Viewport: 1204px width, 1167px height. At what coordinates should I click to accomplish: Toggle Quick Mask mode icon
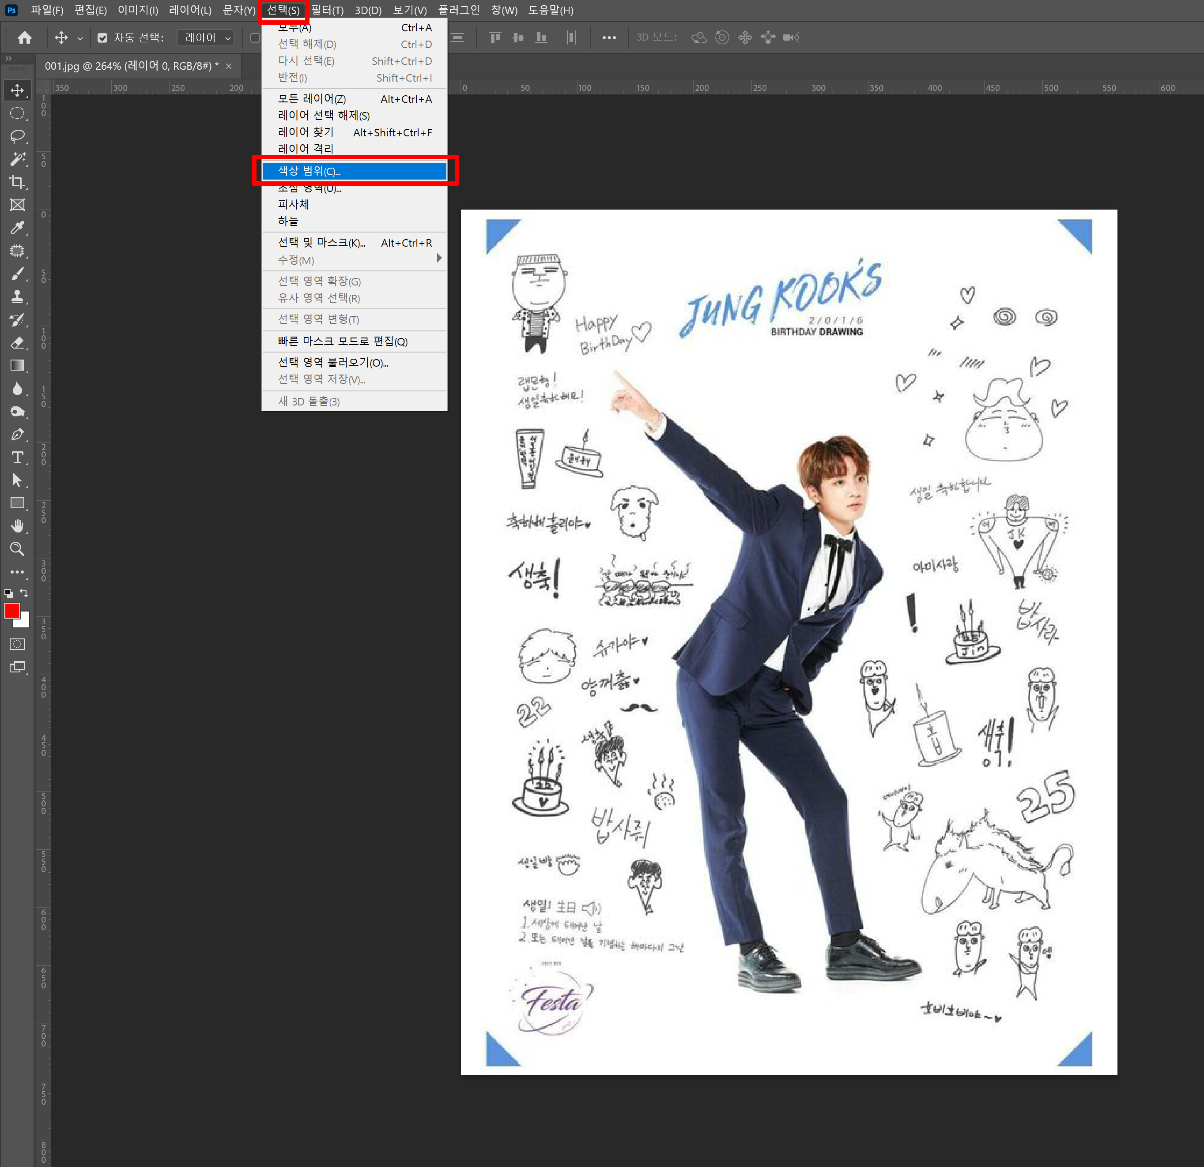(17, 644)
